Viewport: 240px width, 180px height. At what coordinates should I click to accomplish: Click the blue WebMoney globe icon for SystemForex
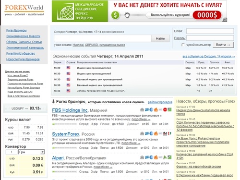[x=151, y=133]
